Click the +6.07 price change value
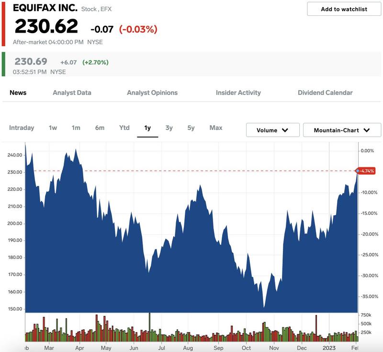 [x=68, y=62]
